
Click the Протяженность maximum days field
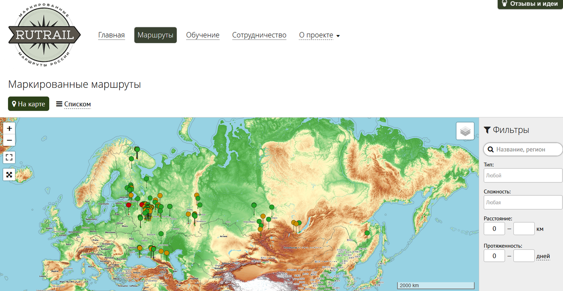[x=524, y=256]
